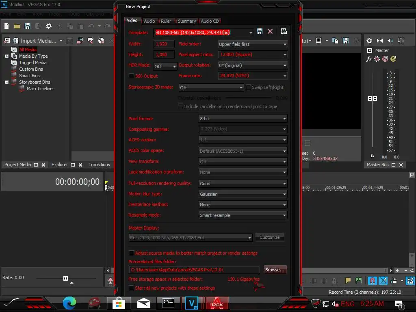Click the prerendered files folder path field
This screenshot has height=312, width=416.
click(x=194, y=270)
